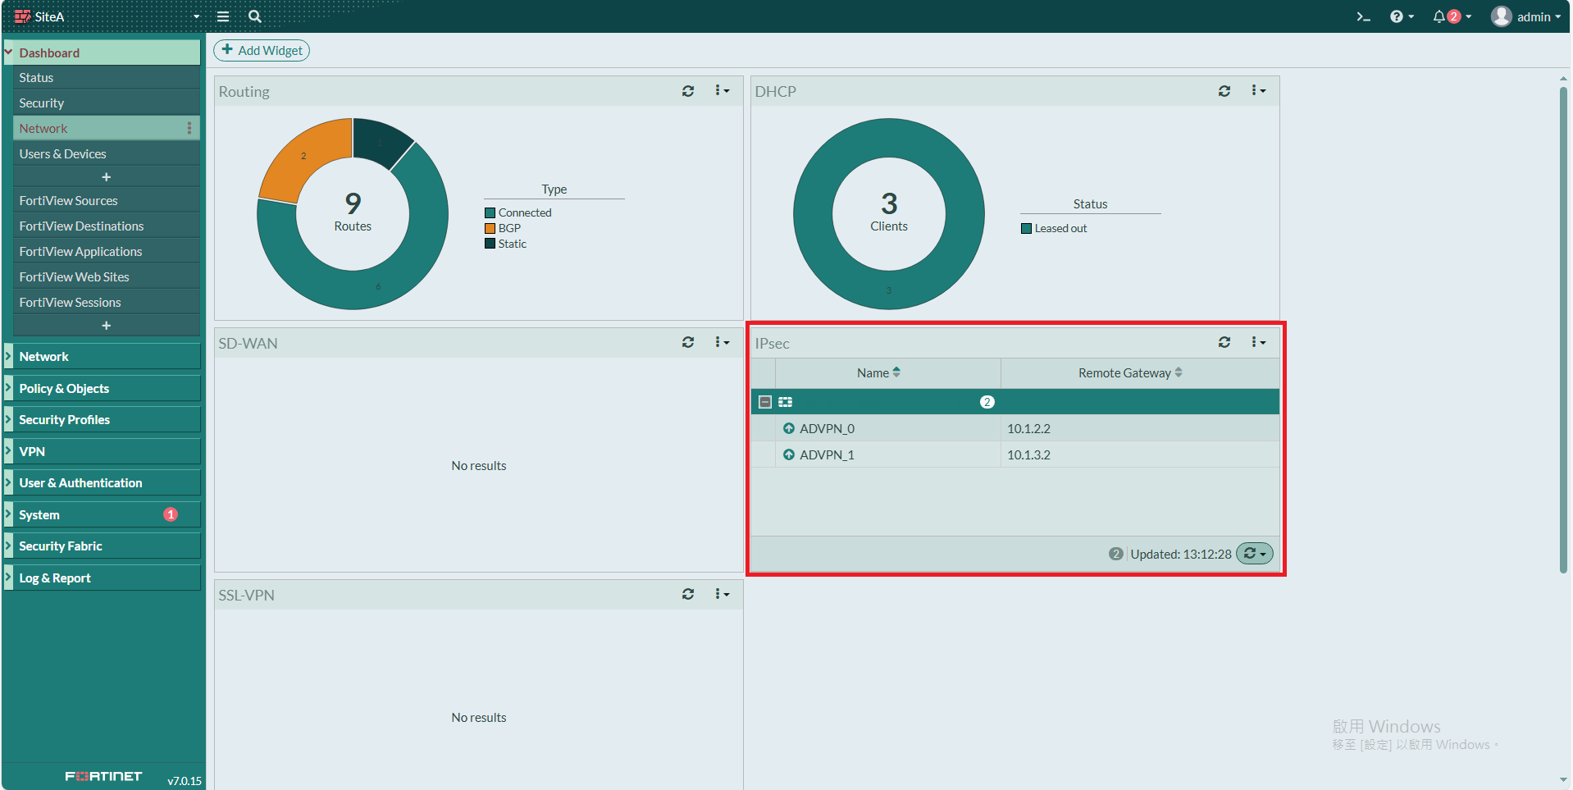Refresh the SD-WAN widget

click(x=688, y=342)
